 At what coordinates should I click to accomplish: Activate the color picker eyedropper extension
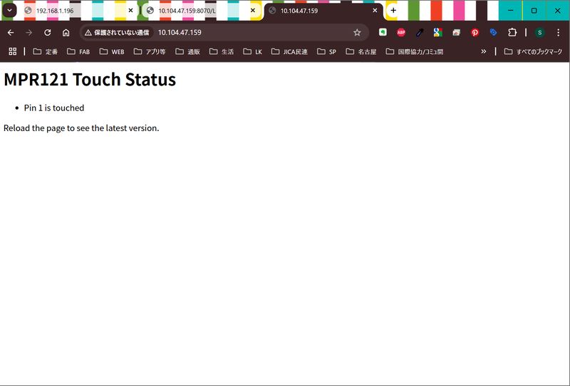coord(420,32)
